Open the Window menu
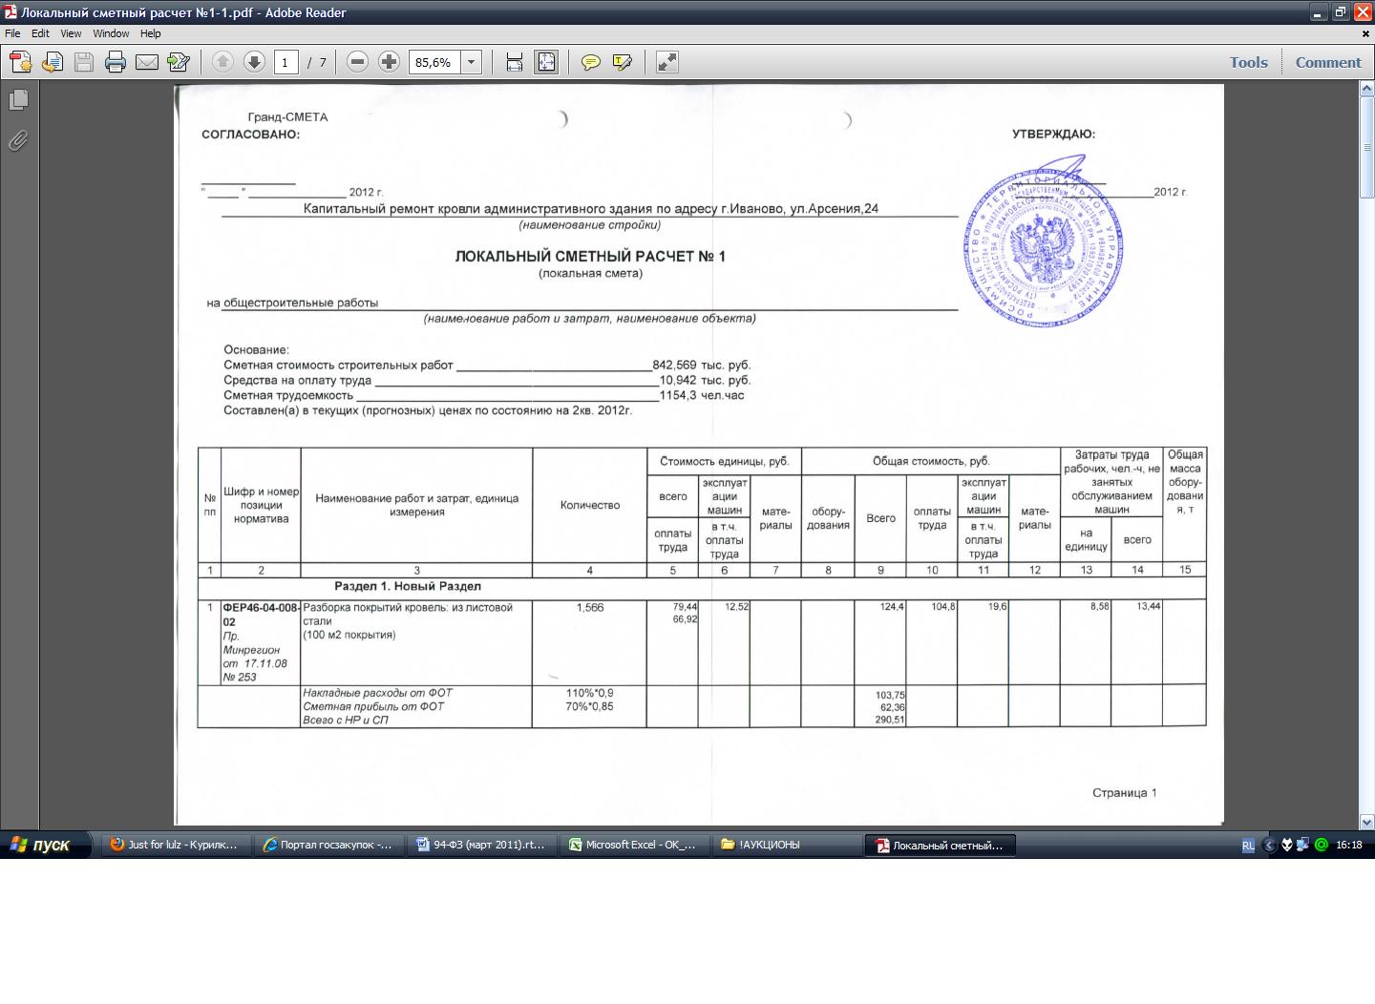Image resolution: width=1375 pixels, height=1004 pixels. 111,33
